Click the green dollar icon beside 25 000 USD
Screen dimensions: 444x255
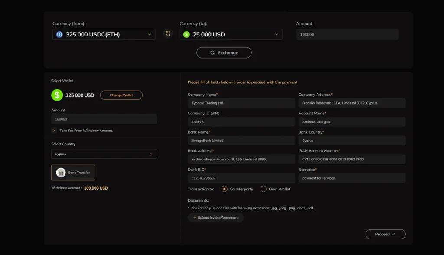(x=186, y=34)
